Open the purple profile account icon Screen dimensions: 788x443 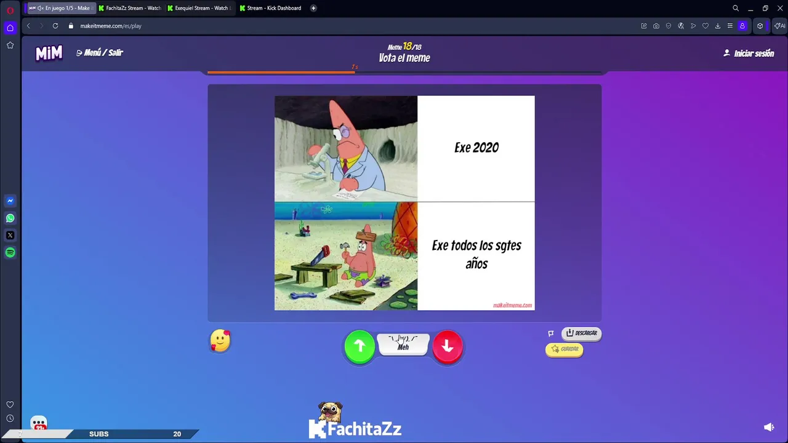742,26
